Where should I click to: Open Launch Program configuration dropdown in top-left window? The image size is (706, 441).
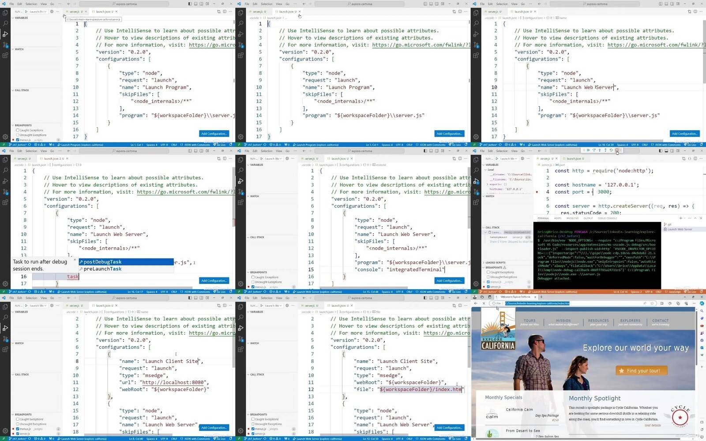pos(38,11)
